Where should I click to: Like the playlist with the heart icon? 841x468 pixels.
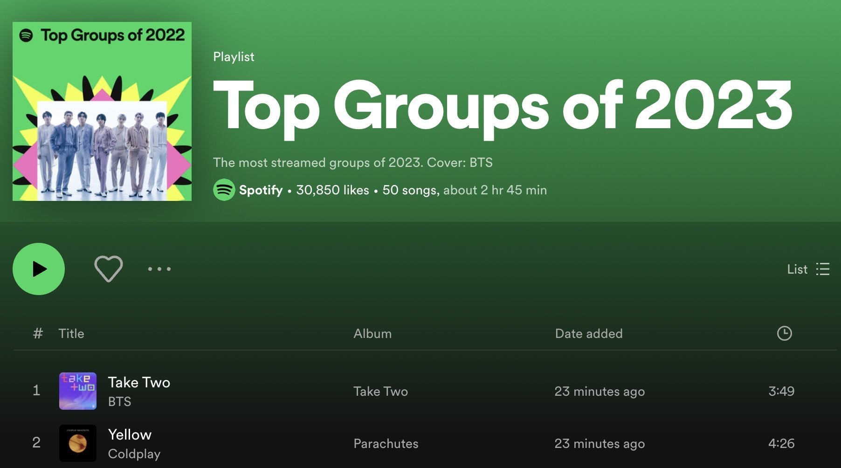point(109,269)
